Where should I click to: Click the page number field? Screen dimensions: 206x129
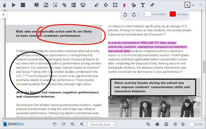tap(190, 124)
